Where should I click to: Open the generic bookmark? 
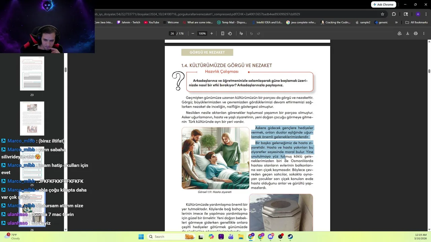point(381,23)
